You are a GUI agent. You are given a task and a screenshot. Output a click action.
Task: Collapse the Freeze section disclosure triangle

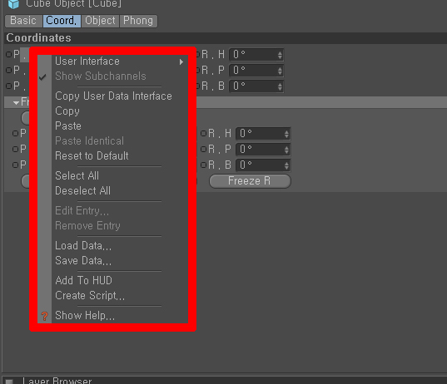point(17,102)
